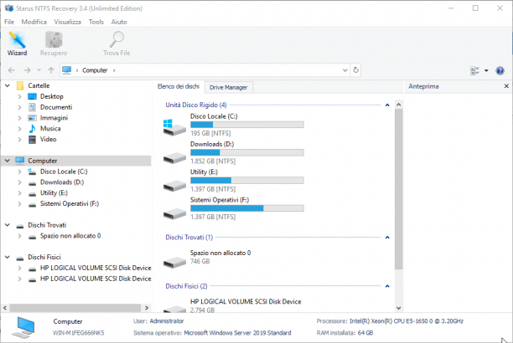Click Downloads (D:) usage bar
513x343 pixels.
[x=247, y=152]
